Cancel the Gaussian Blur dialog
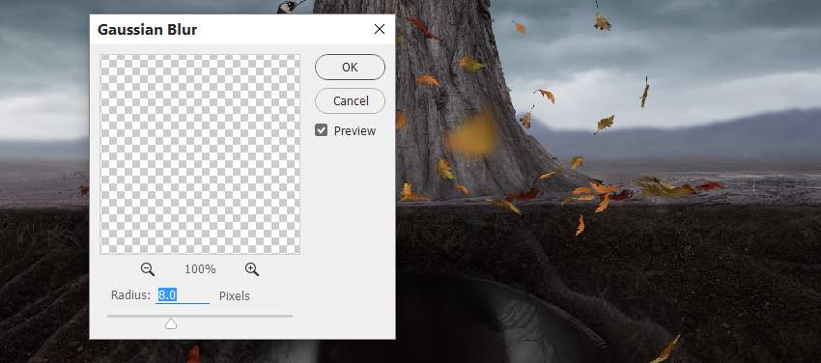The height and width of the screenshot is (363, 821). click(350, 101)
